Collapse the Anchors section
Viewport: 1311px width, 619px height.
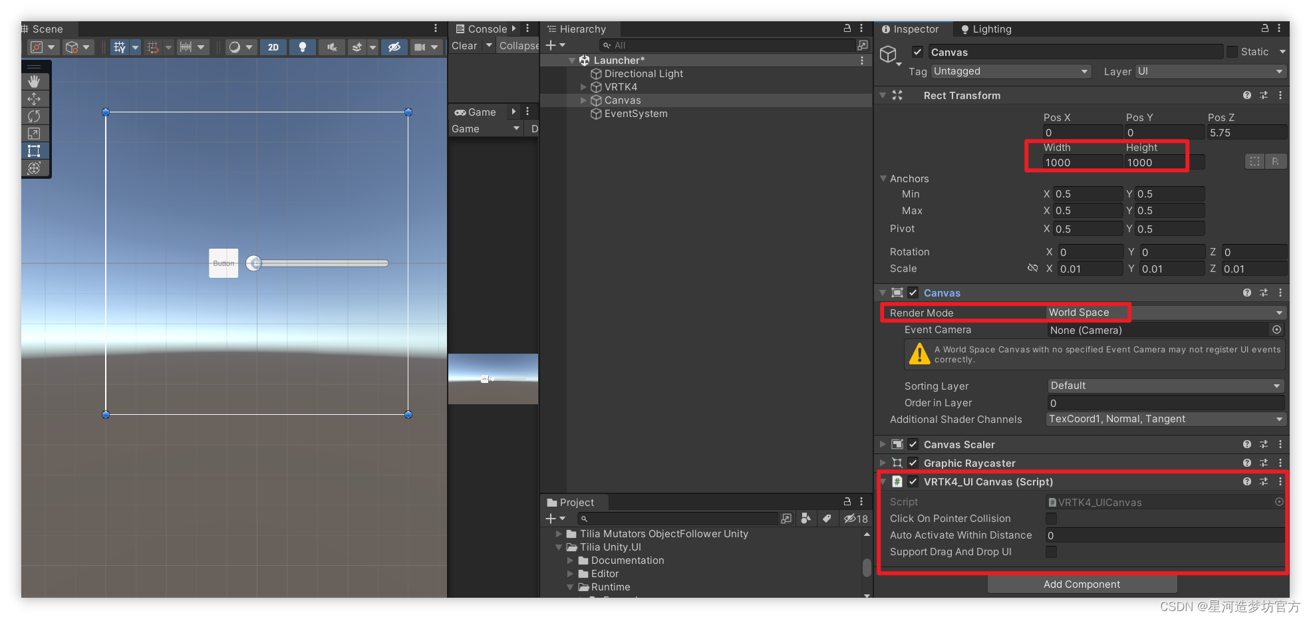(883, 178)
